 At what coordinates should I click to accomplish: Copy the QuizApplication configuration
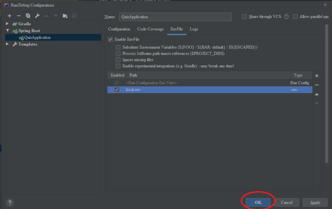28,16
